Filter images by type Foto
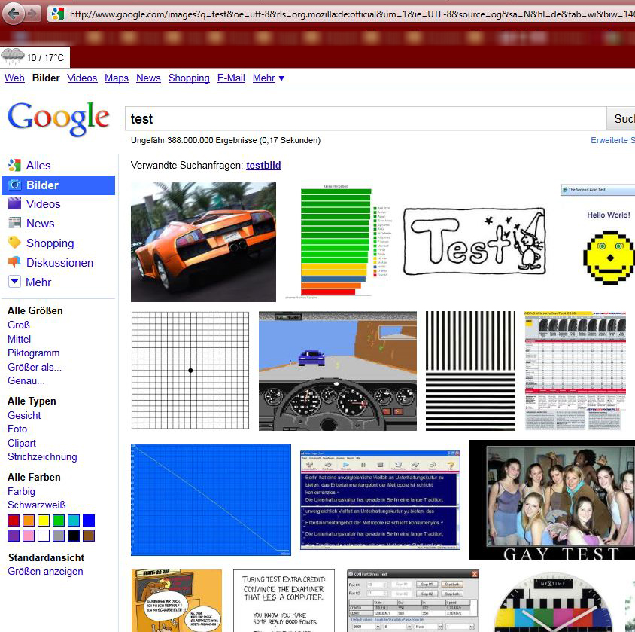 (17, 429)
